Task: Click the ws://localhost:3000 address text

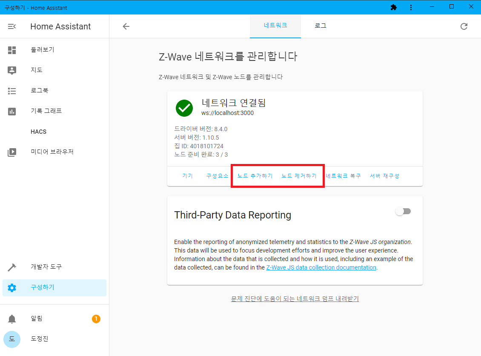Action: 227,113
